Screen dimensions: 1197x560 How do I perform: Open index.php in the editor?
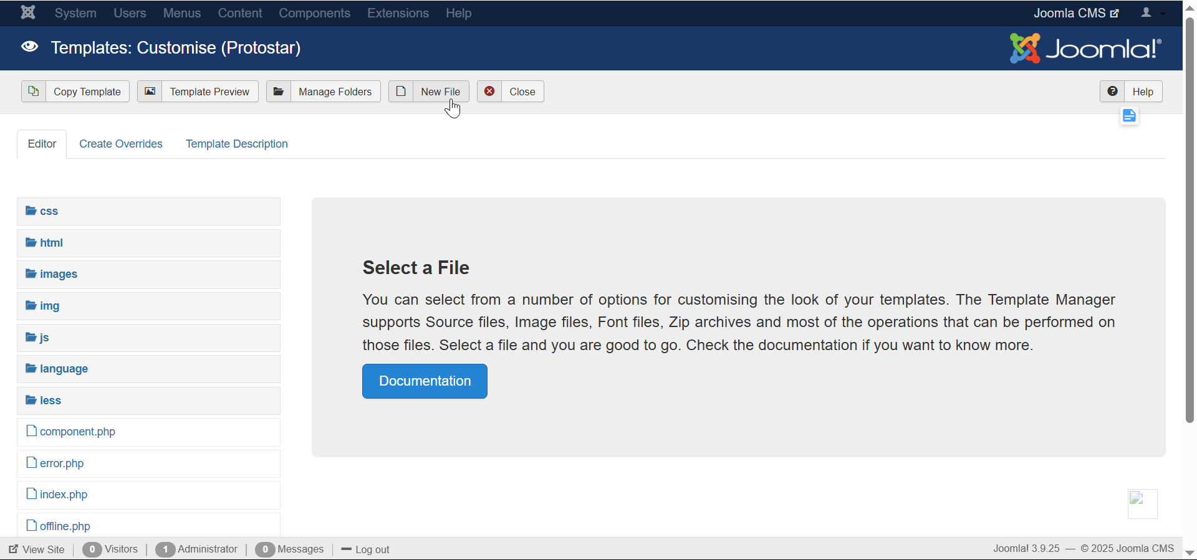pyautogui.click(x=63, y=495)
